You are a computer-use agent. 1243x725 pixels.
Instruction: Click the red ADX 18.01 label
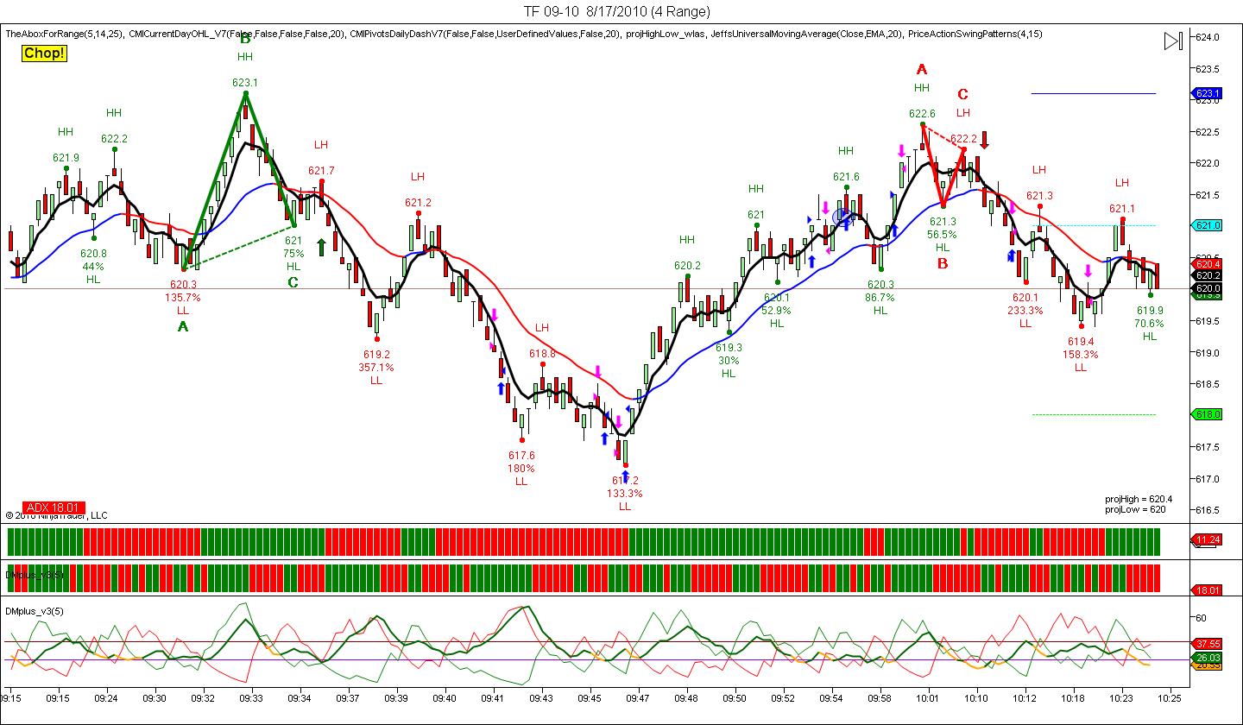pos(54,507)
